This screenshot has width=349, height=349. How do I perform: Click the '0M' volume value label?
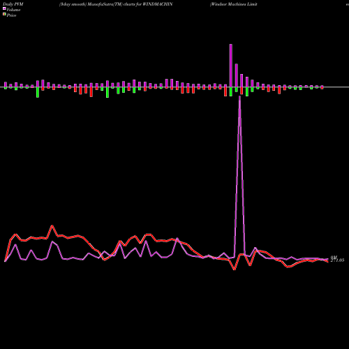point(334,258)
